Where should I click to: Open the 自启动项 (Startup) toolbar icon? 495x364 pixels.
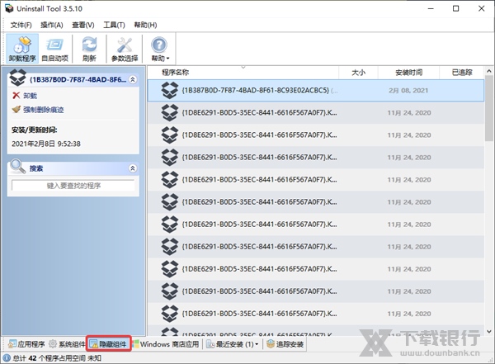coord(55,49)
